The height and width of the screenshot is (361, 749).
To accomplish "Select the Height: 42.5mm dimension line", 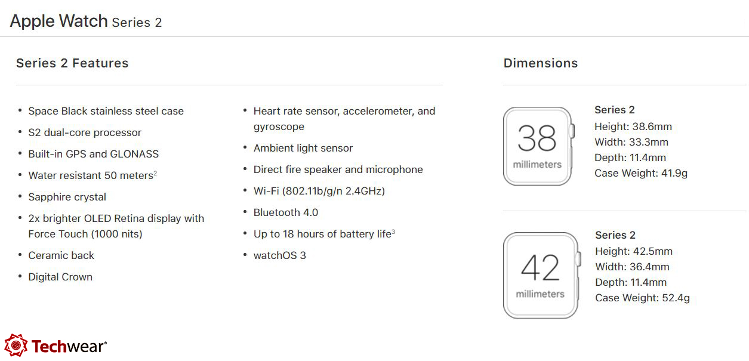I will 634,251.
